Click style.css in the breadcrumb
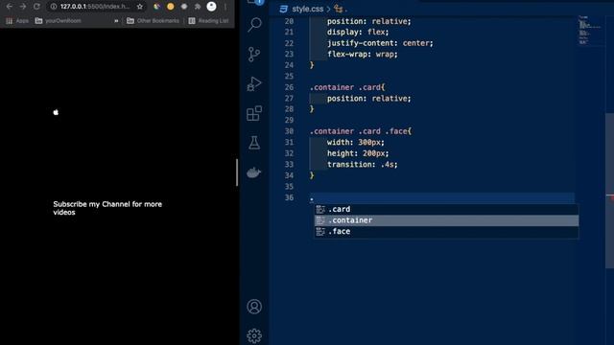Image resolution: width=614 pixels, height=345 pixels. tap(307, 9)
